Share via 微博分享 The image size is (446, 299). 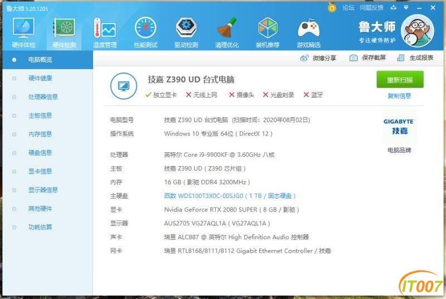pyautogui.click(x=318, y=58)
